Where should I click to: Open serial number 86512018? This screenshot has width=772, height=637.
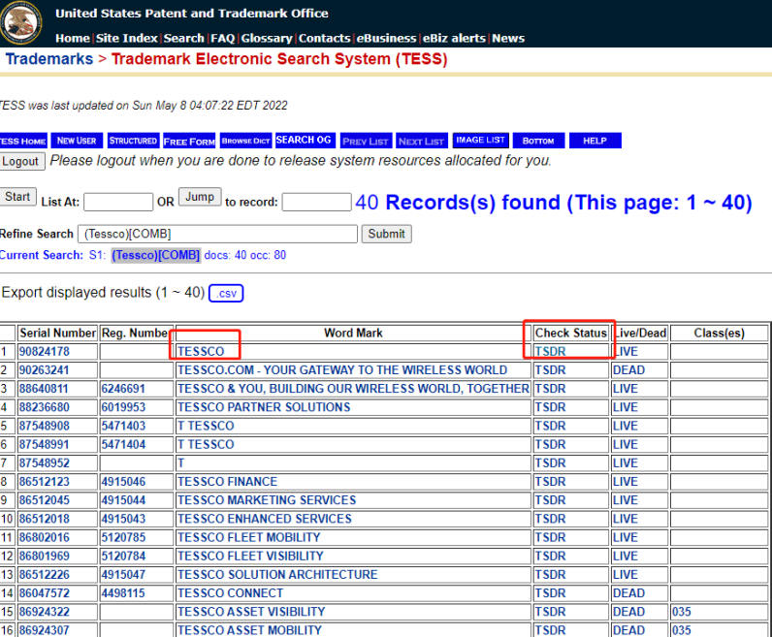[45, 519]
